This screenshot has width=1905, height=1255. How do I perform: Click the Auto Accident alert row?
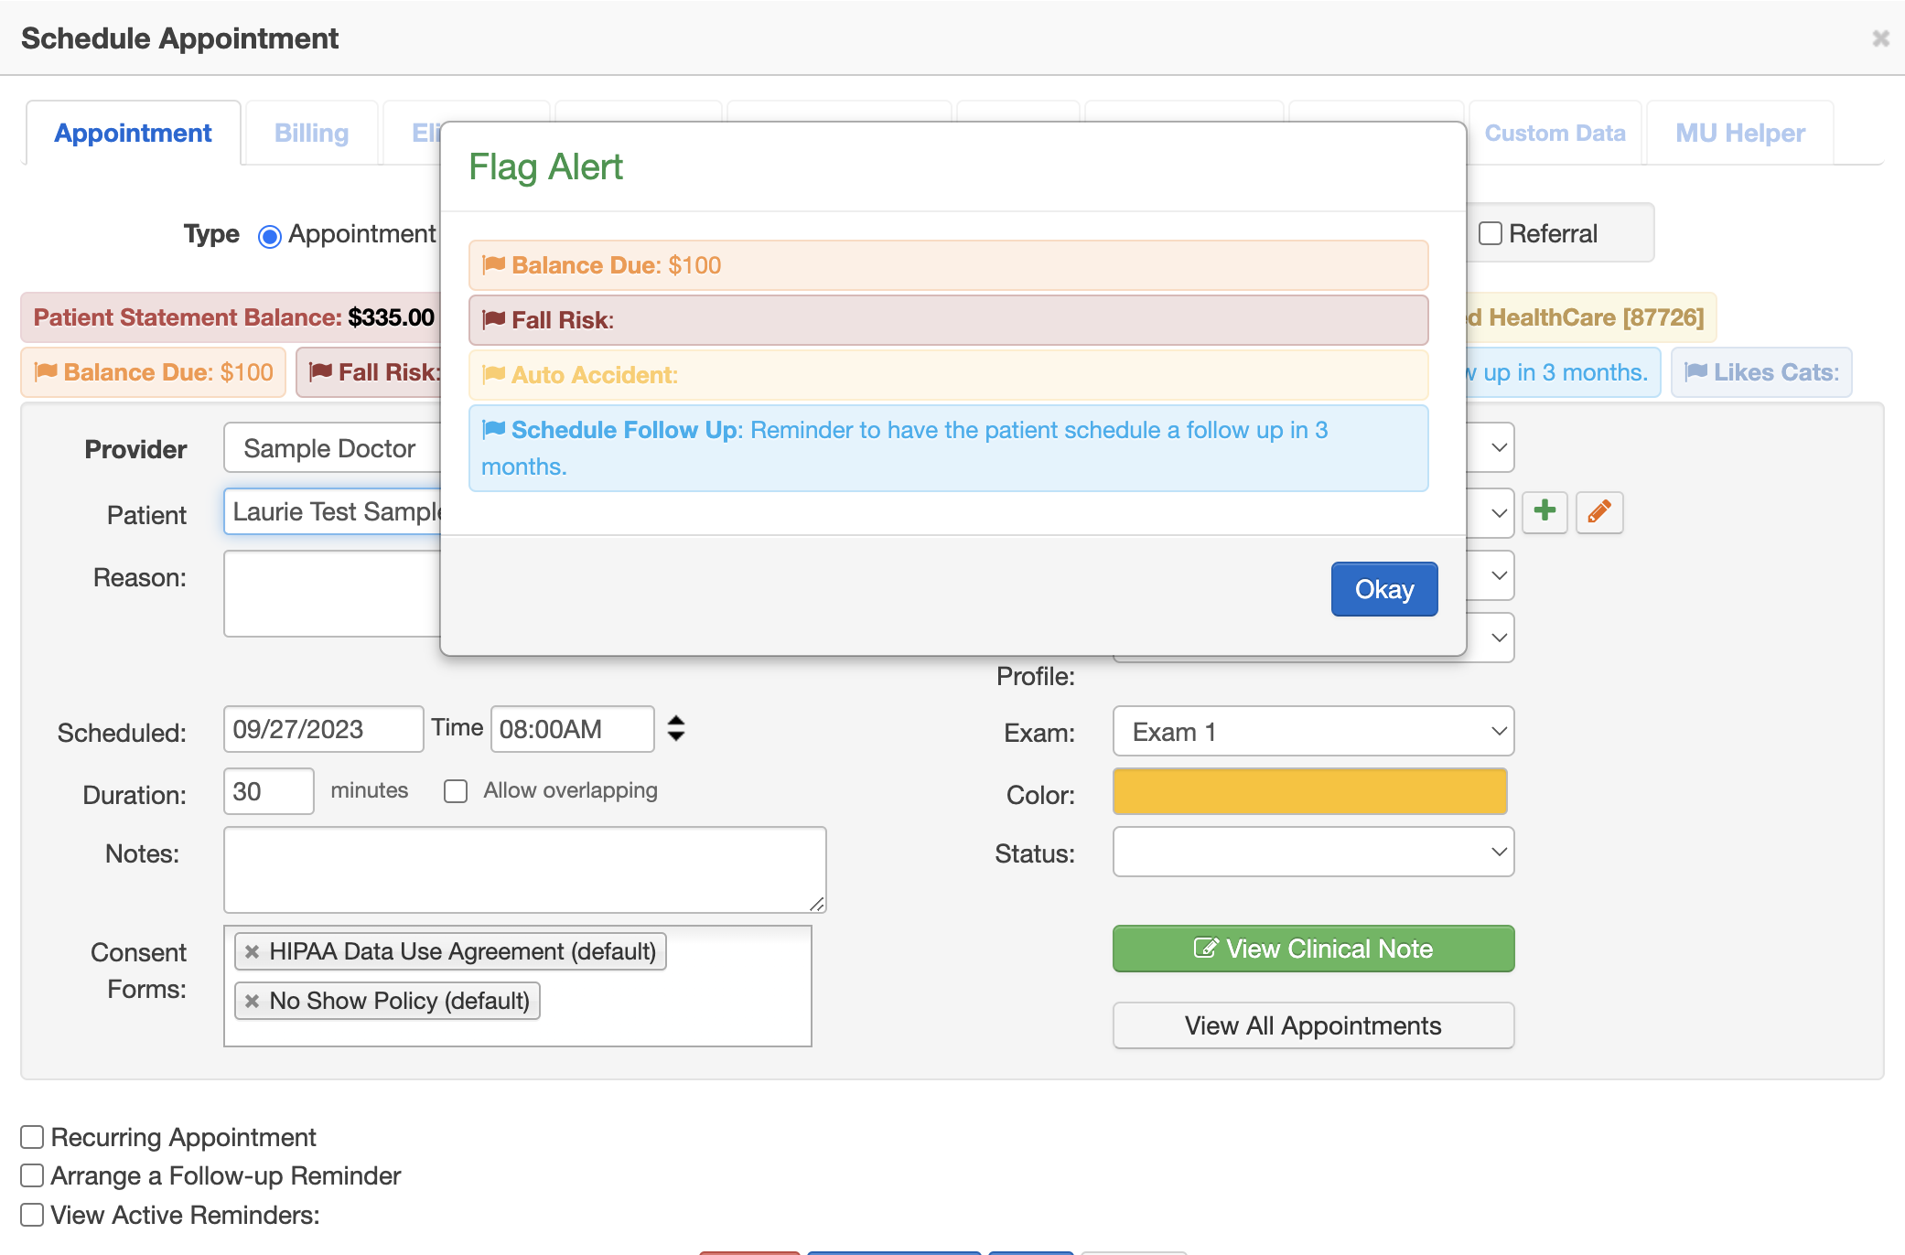coord(948,375)
